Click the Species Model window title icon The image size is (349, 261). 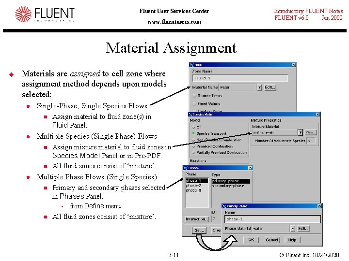(x=190, y=114)
